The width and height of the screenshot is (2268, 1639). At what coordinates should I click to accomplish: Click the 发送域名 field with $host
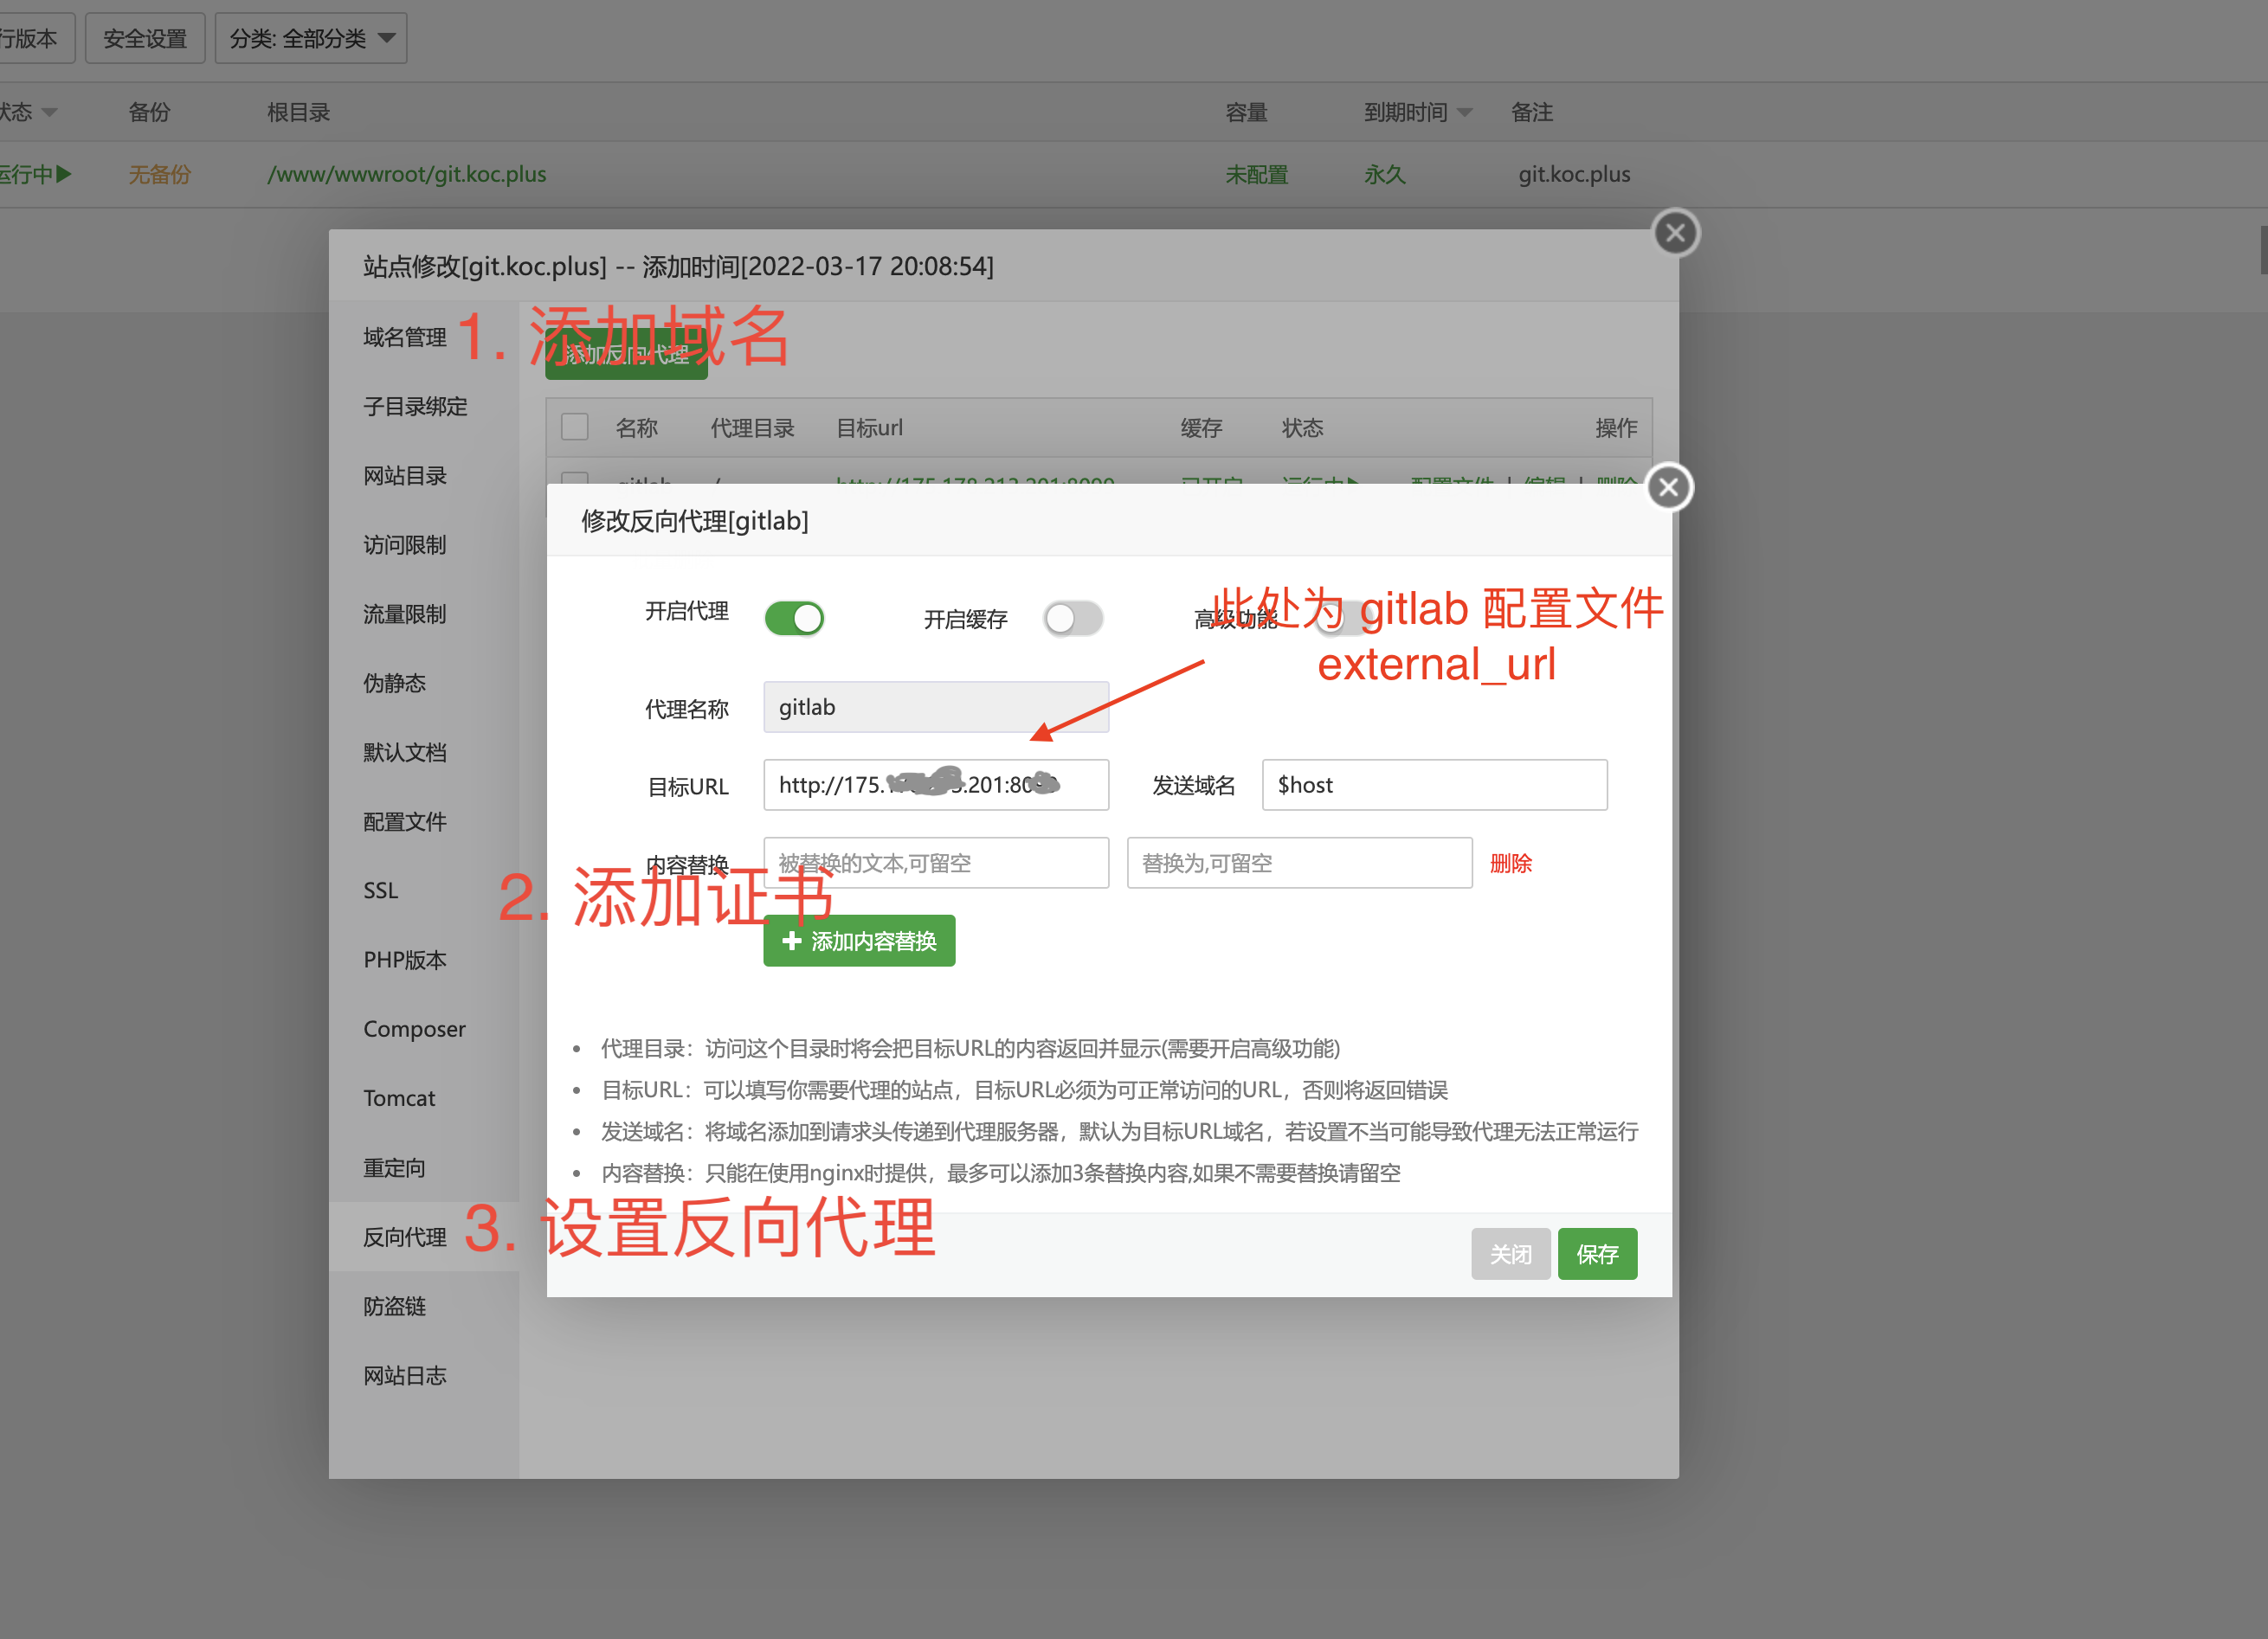coord(1434,786)
